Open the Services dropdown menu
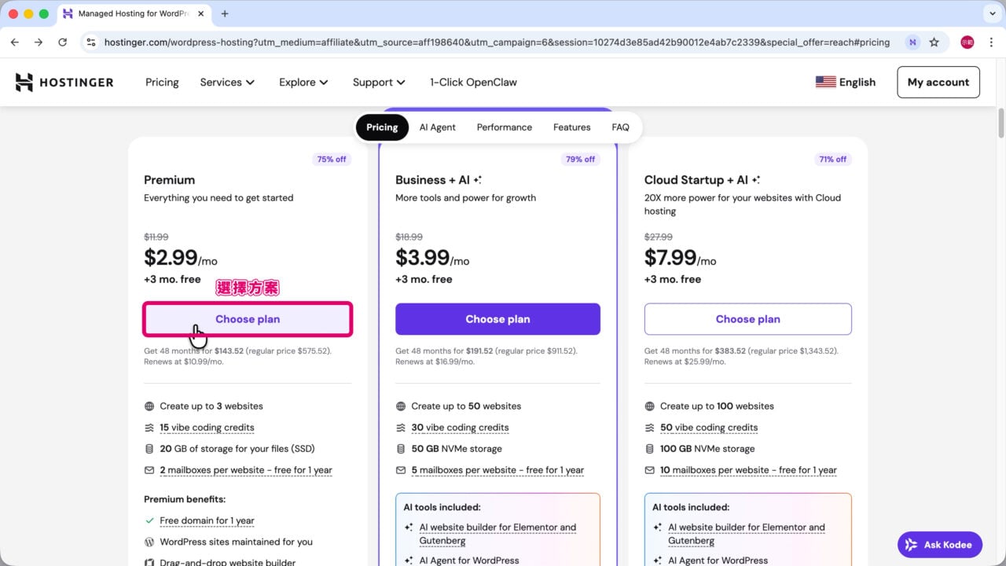The width and height of the screenshot is (1006, 566). (227, 82)
